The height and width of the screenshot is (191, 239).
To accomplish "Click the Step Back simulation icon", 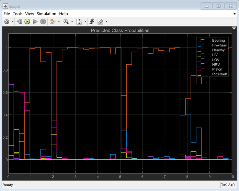I will (x=20, y=22).
